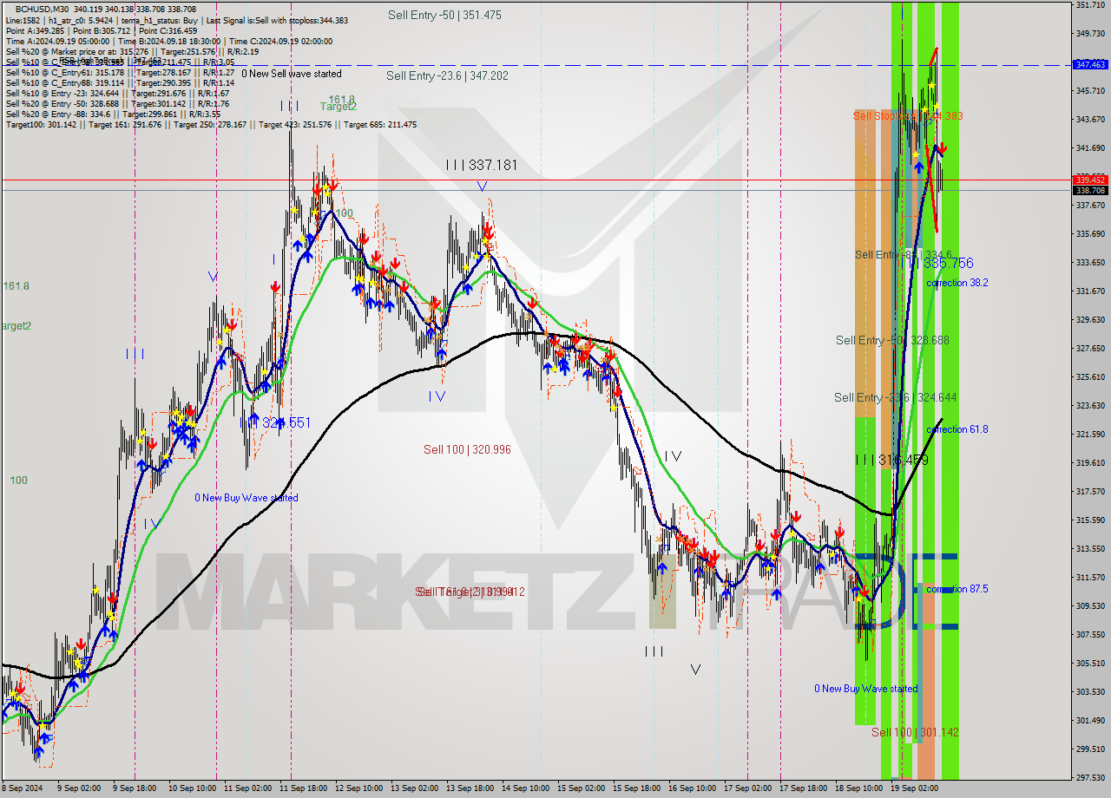This screenshot has width=1111, height=798.
Task: Click the 'Sell 100 | 301.142' label
Action: [x=915, y=732]
